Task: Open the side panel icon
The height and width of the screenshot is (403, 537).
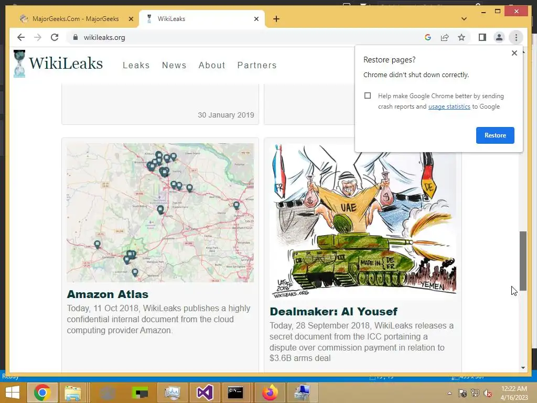Action: [482, 37]
